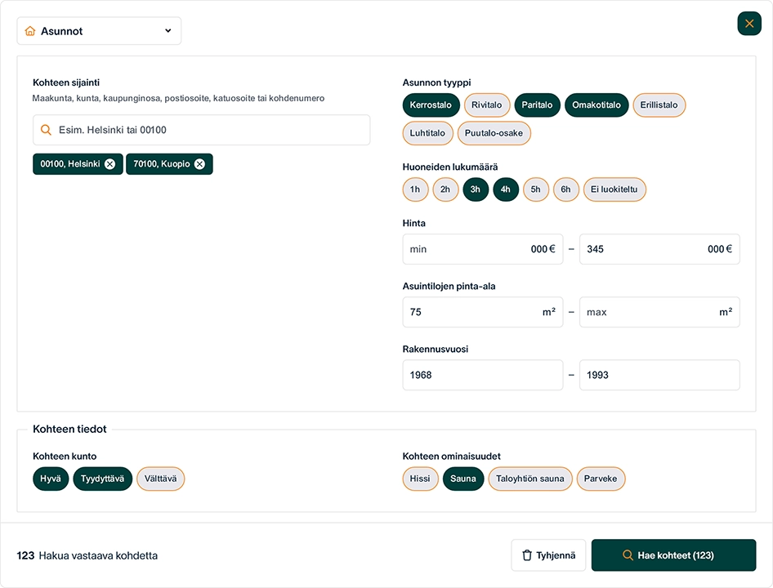Click the magnifier icon in the location search field
773x588 pixels.
click(x=46, y=130)
